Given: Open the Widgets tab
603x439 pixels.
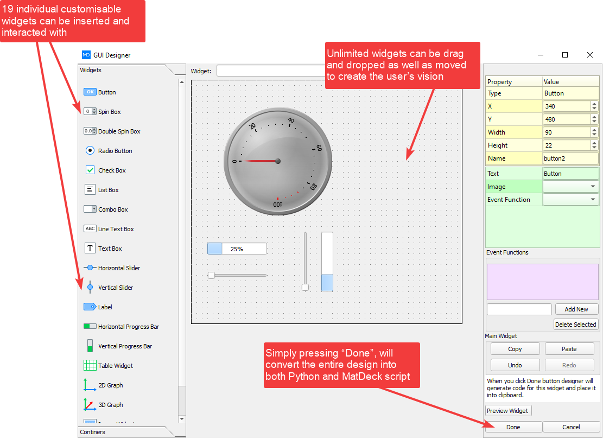Looking at the screenshot, I should (91, 70).
